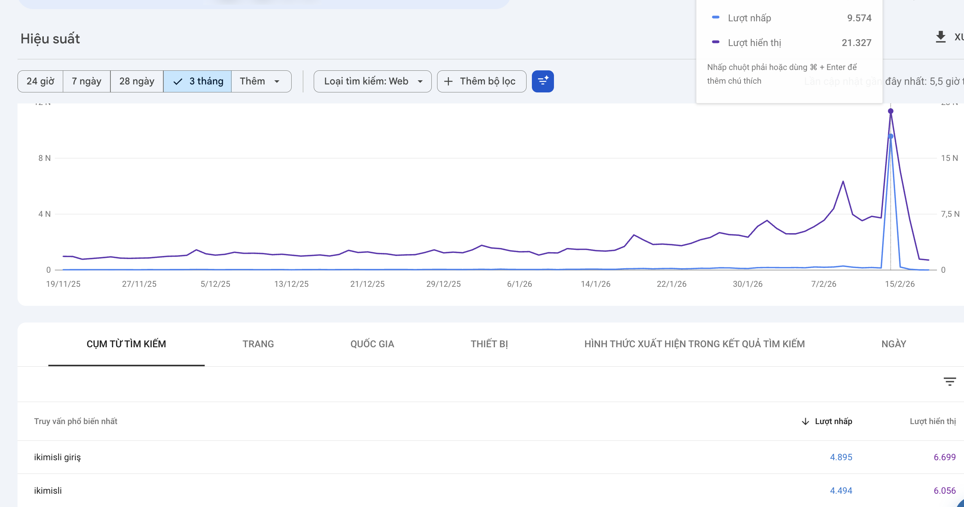
Task: Click plus icon on Thêm bộ lọc
Action: click(x=448, y=81)
